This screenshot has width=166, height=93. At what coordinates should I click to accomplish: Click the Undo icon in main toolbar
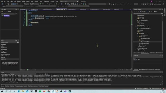[18, 4]
